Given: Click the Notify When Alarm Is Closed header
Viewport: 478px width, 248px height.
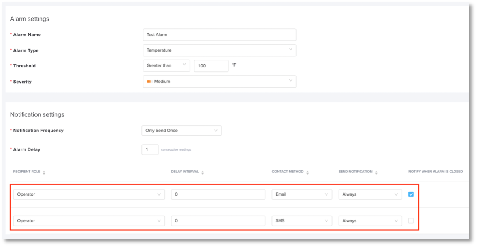Looking at the screenshot, I should (x=435, y=172).
